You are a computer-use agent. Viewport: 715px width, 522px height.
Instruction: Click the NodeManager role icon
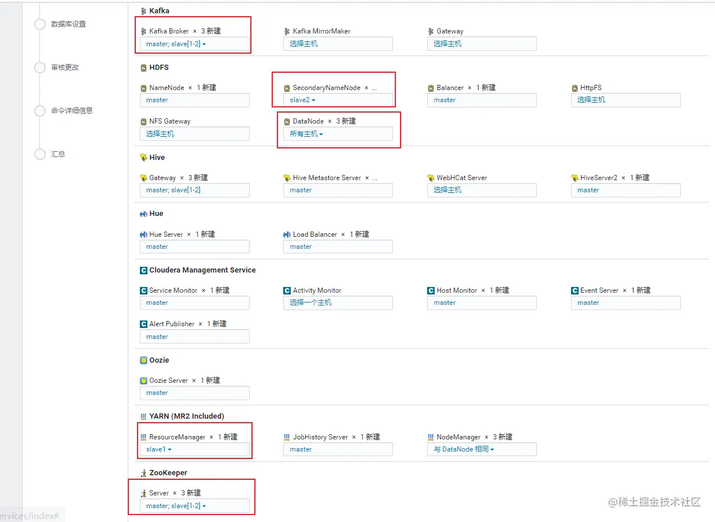(431, 437)
